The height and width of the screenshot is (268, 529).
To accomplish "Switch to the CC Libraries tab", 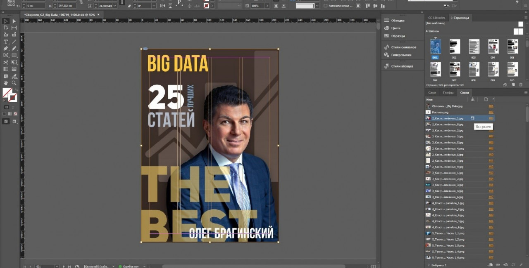I will pos(436,18).
